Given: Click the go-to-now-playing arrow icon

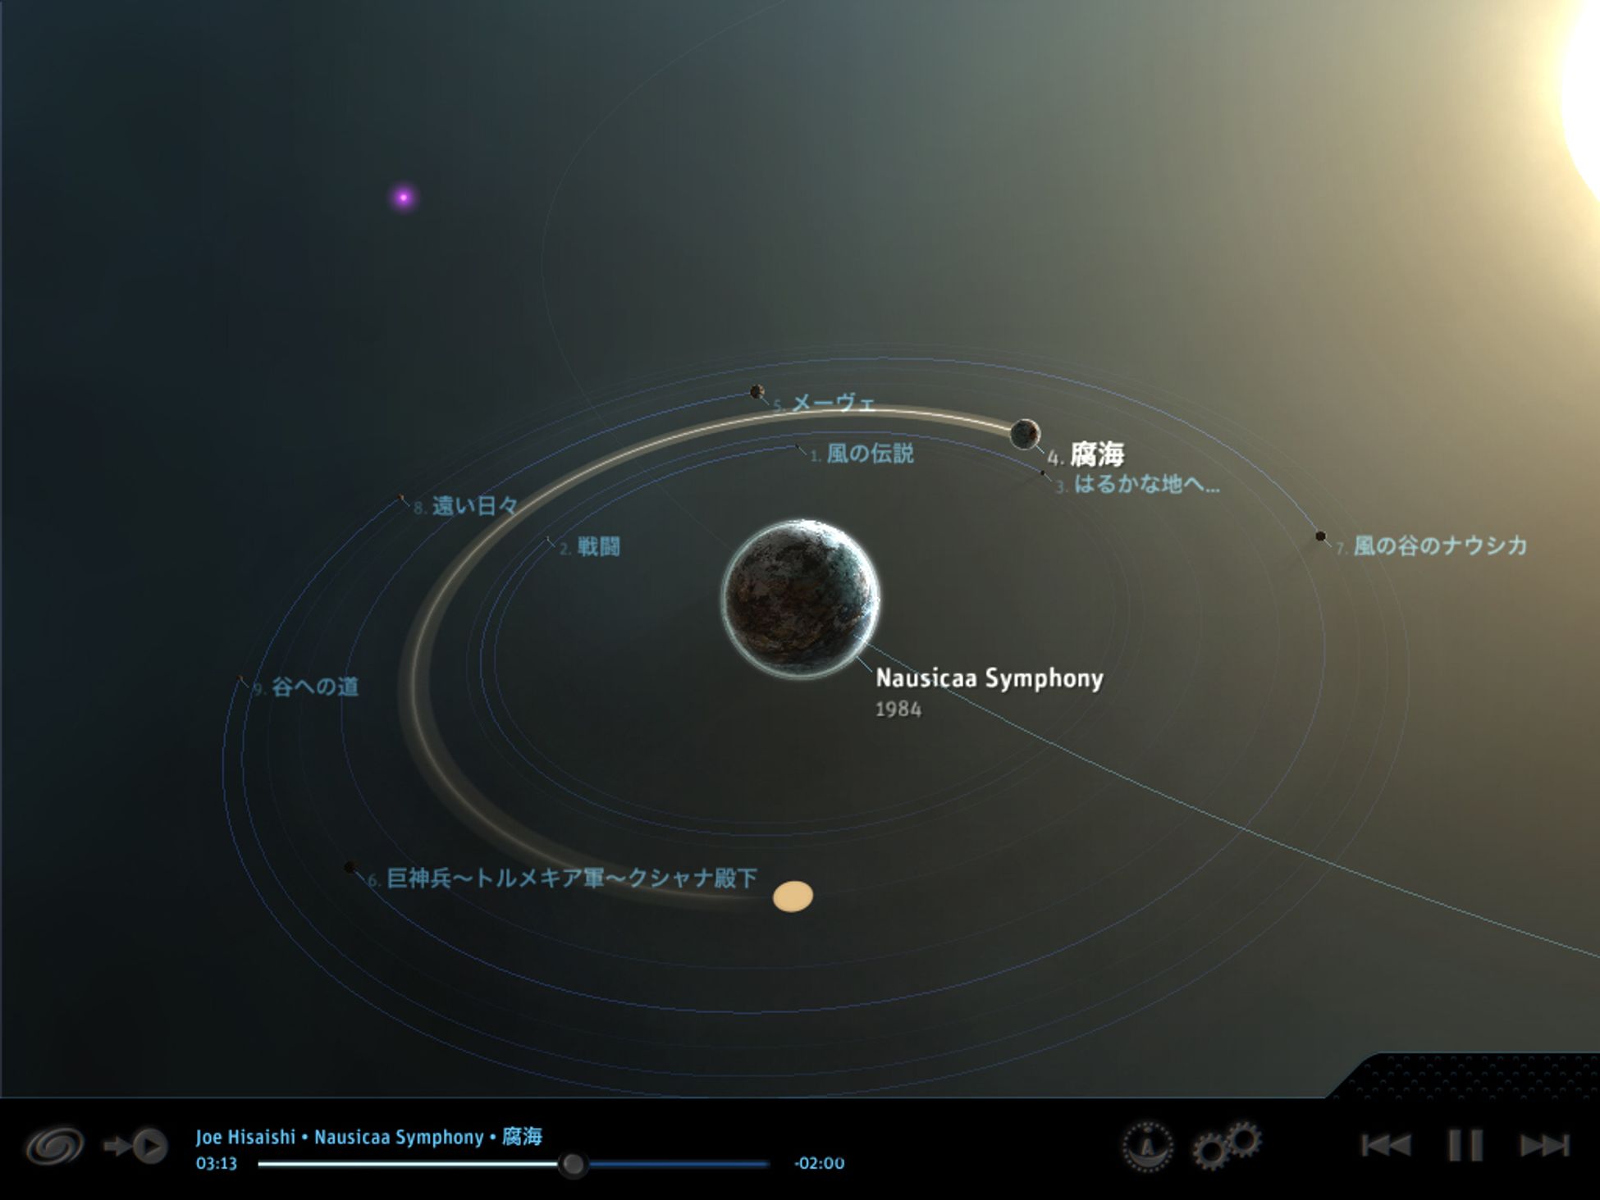Looking at the screenshot, I should 135,1146.
